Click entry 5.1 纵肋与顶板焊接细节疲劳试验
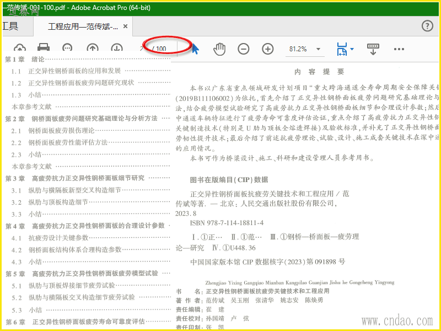This screenshot has height=331, width=441. coord(90,286)
